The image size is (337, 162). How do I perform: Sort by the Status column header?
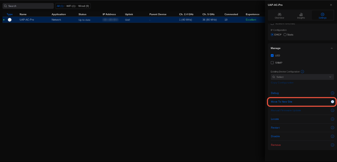pyautogui.click(x=82, y=14)
